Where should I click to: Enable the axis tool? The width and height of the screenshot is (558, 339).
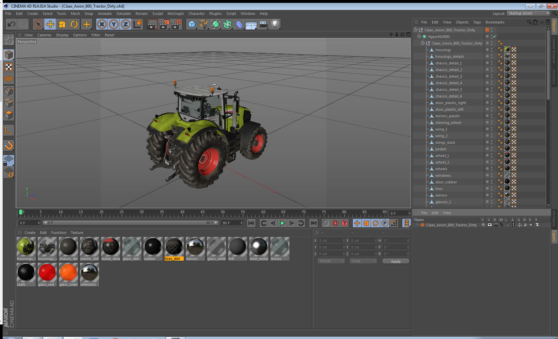click(9, 131)
